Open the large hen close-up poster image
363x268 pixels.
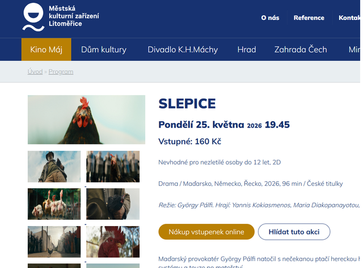86,120
